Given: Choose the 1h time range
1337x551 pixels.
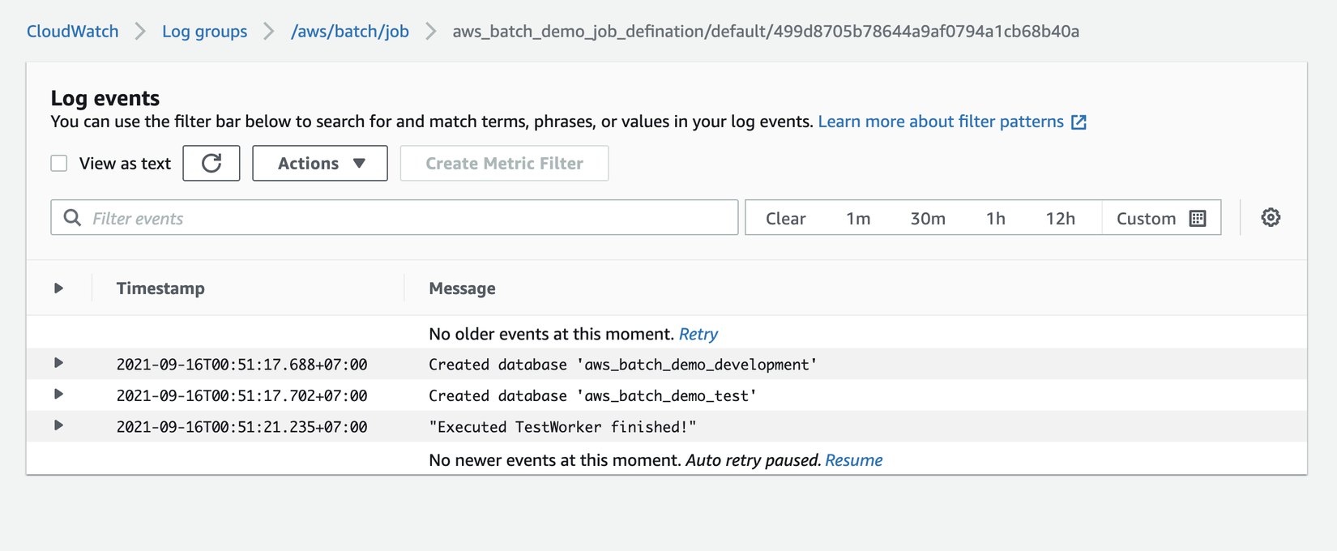Looking at the screenshot, I should tap(996, 219).
